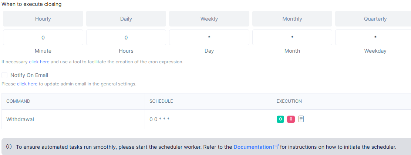
Task: Click into the Minute input field
Action: (x=43, y=38)
